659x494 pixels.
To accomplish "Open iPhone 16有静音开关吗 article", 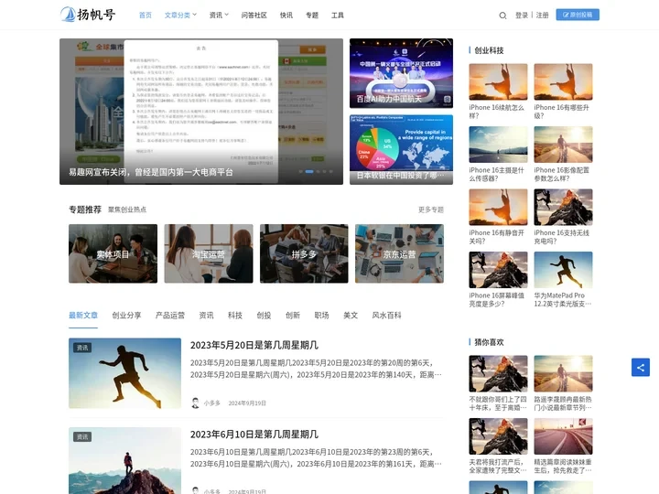I will pyautogui.click(x=496, y=237).
